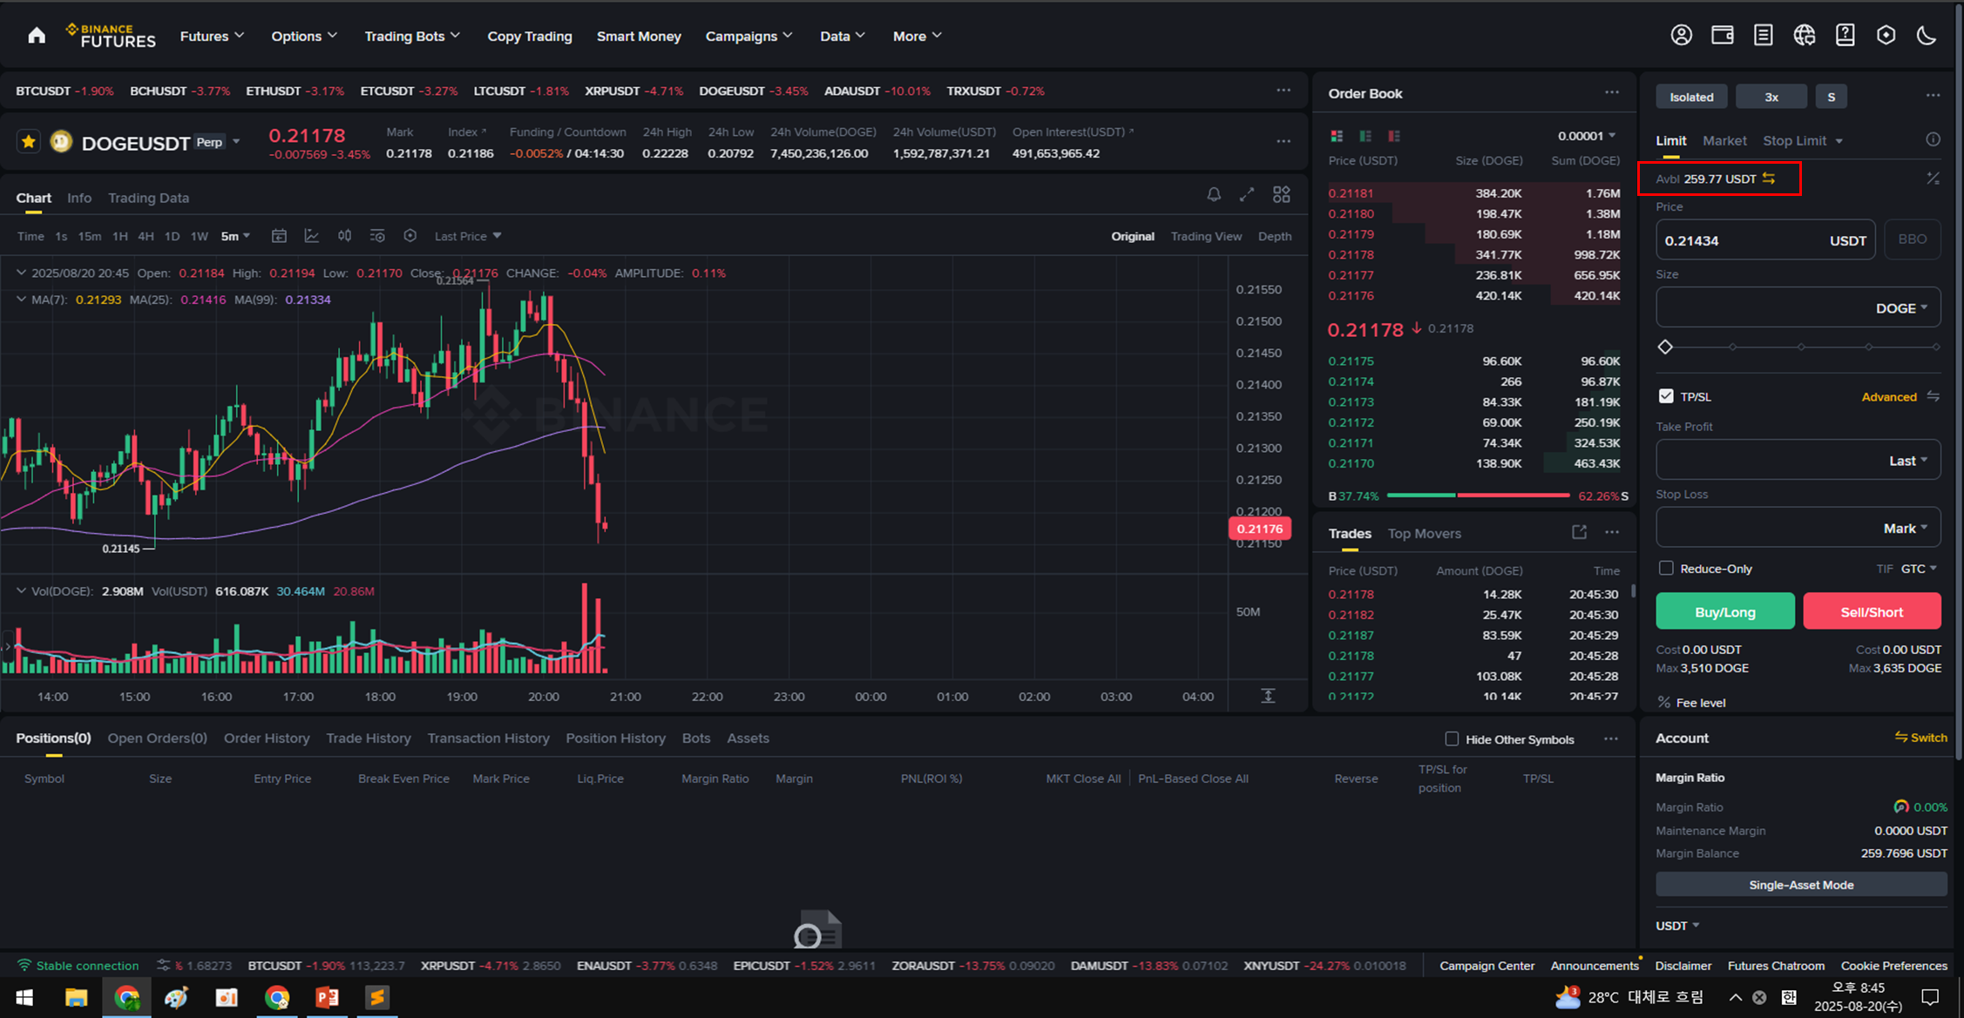Open the price alert bell icon

[x=1213, y=195]
